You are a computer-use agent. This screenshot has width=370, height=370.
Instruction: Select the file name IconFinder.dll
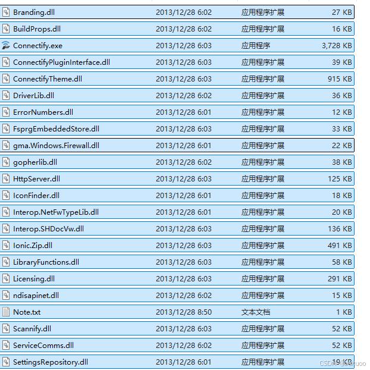point(36,195)
